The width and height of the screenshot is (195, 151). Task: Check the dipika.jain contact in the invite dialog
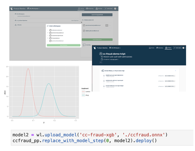click(48, 30)
